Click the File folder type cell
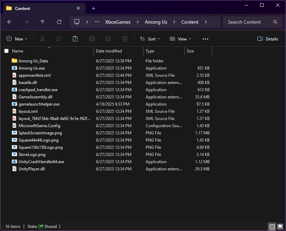This screenshot has width=286, height=231. point(155,61)
